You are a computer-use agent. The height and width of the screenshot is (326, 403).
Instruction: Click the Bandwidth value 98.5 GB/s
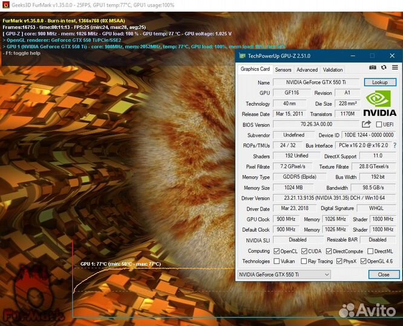click(x=373, y=188)
